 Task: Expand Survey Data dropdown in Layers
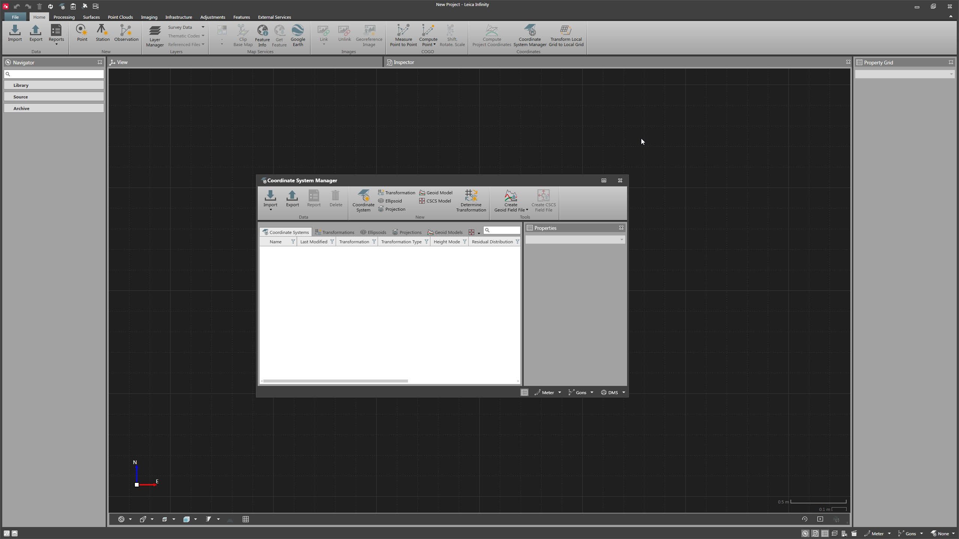click(x=203, y=27)
